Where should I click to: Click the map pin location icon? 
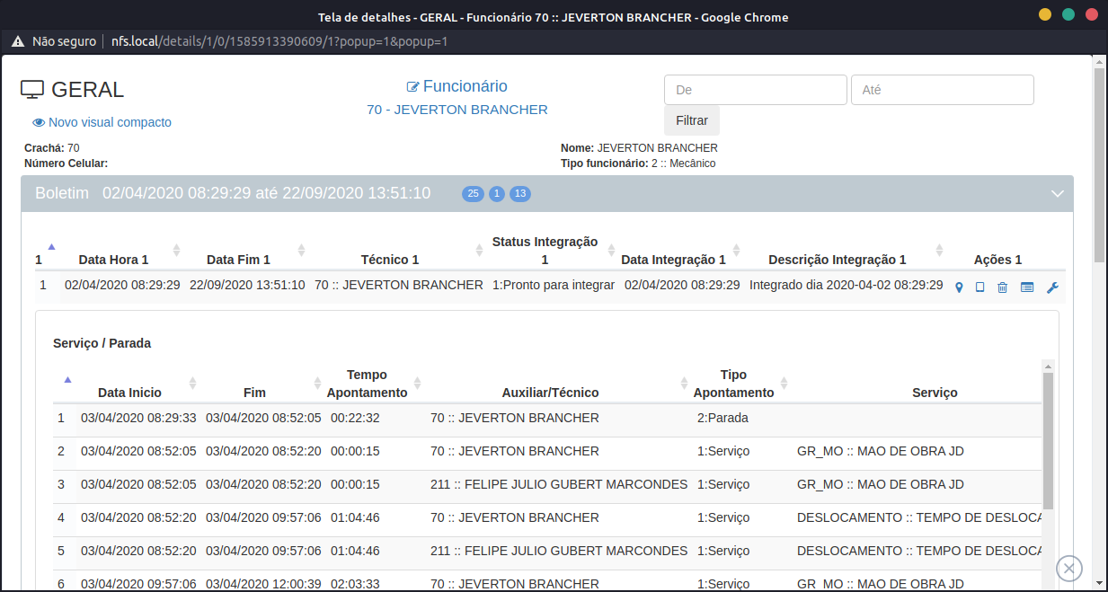click(x=959, y=287)
